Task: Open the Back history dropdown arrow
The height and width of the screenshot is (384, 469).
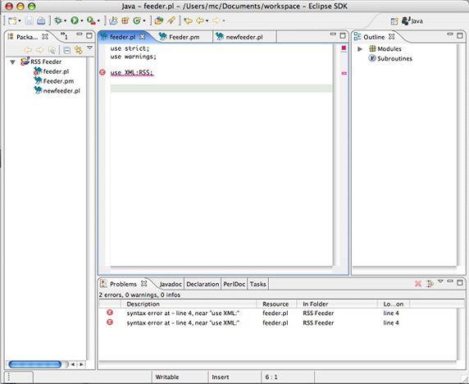Action: 207,21
